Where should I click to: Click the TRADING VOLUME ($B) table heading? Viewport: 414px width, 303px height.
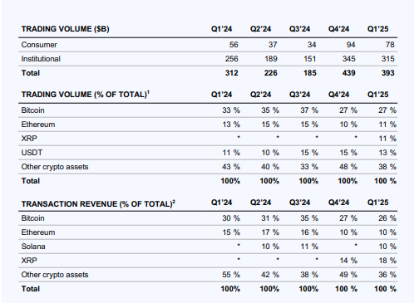[66, 29]
